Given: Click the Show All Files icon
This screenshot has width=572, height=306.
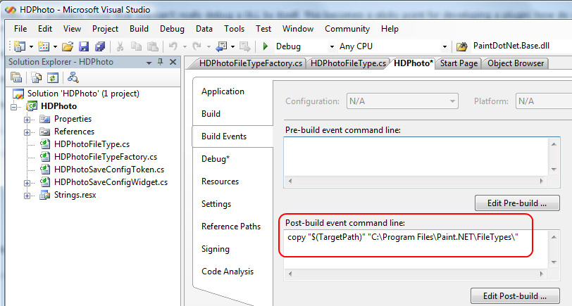Looking at the screenshot, I should coord(37,77).
